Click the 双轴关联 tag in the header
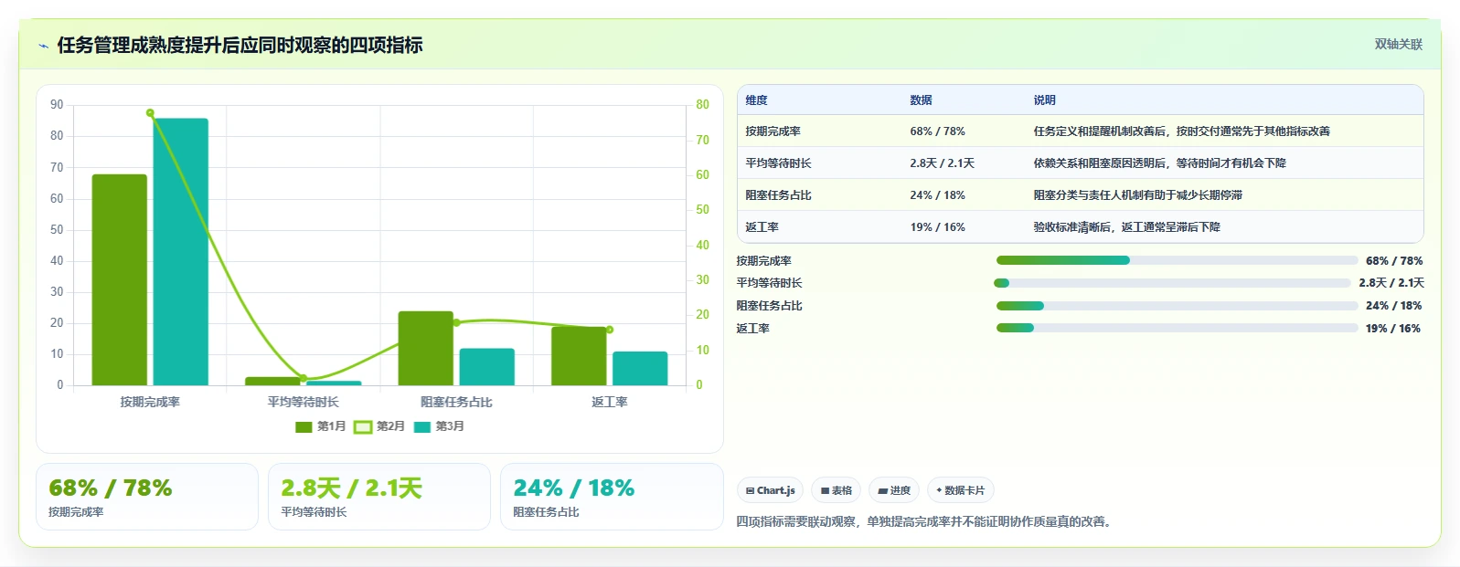Viewport: 1460px width, 567px height. click(x=1399, y=44)
